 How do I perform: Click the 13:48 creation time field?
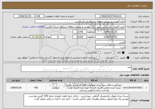coord(80,32)
